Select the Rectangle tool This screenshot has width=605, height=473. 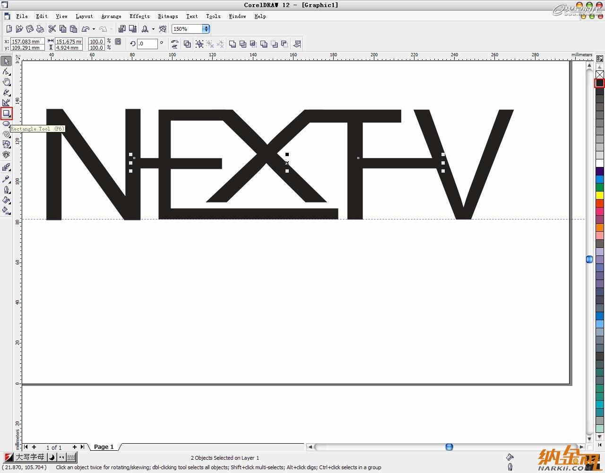coord(6,114)
